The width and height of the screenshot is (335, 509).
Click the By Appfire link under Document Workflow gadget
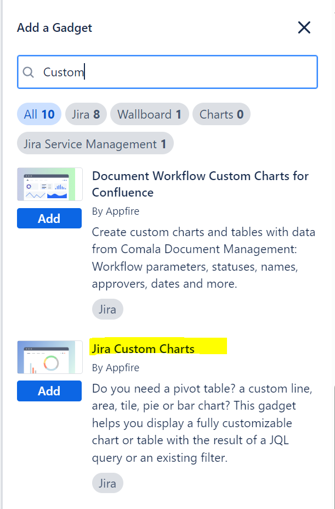coord(116,211)
